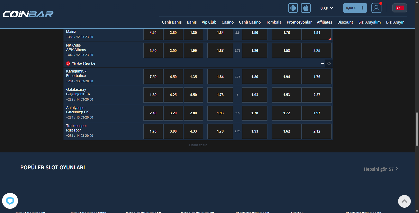
Task: Open Tombala from the navigation
Action: (x=274, y=22)
